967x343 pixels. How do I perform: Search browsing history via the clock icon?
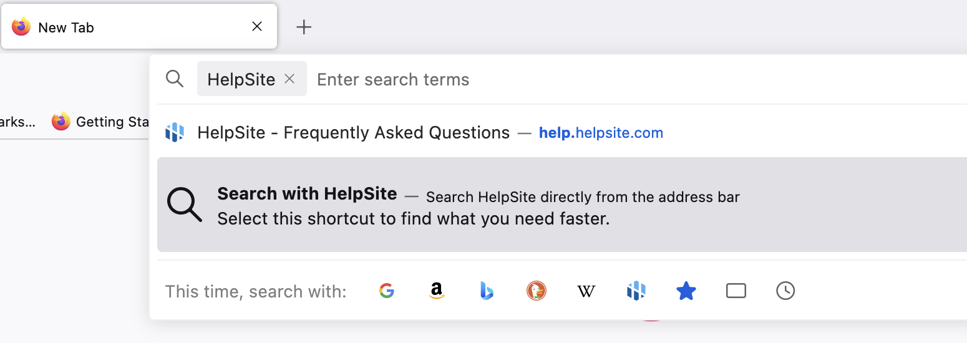click(x=785, y=291)
